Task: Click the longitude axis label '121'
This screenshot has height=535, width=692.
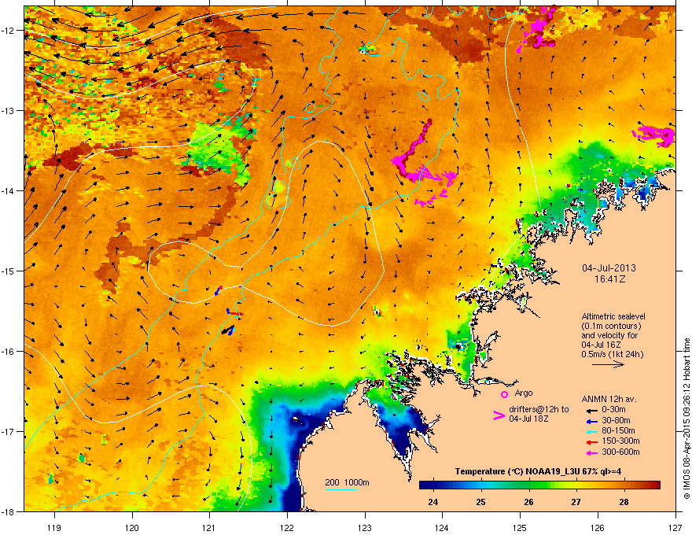Action: point(209,527)
